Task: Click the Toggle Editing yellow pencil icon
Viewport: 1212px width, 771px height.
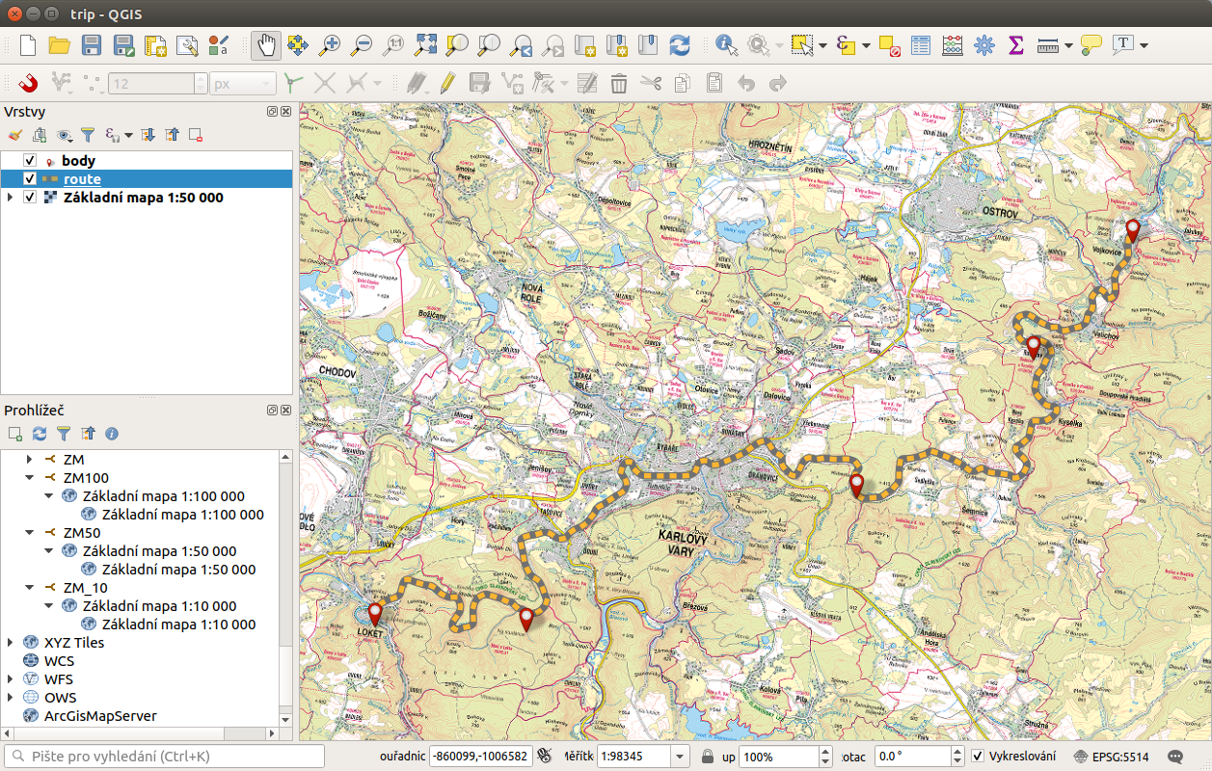Action: (446, 83)
